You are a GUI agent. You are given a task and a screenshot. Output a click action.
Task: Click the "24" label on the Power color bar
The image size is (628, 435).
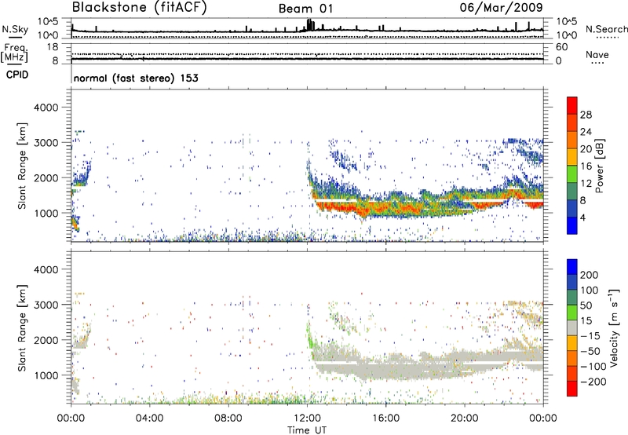586,132
